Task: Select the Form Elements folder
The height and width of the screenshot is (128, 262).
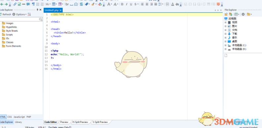Action: point(14,46)
